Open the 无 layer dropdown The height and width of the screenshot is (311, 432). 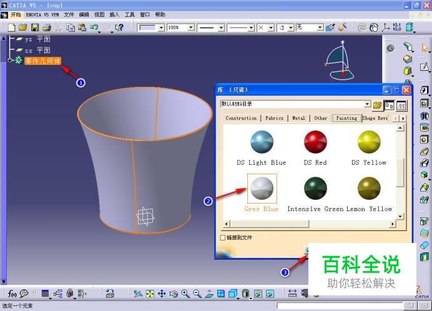(320, 27)
